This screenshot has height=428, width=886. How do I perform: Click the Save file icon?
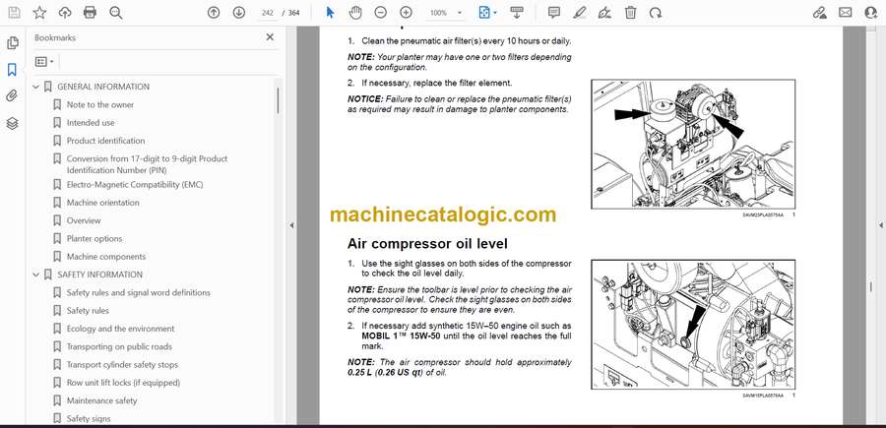click(x=14, y=13)
